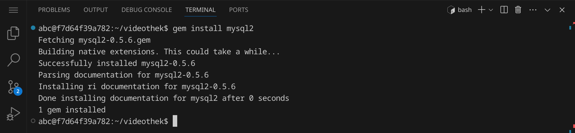This screenshot has height=133, width=575.
Task: Expand the launch profile dropdown arrow
Action: [x=491, y=10]
